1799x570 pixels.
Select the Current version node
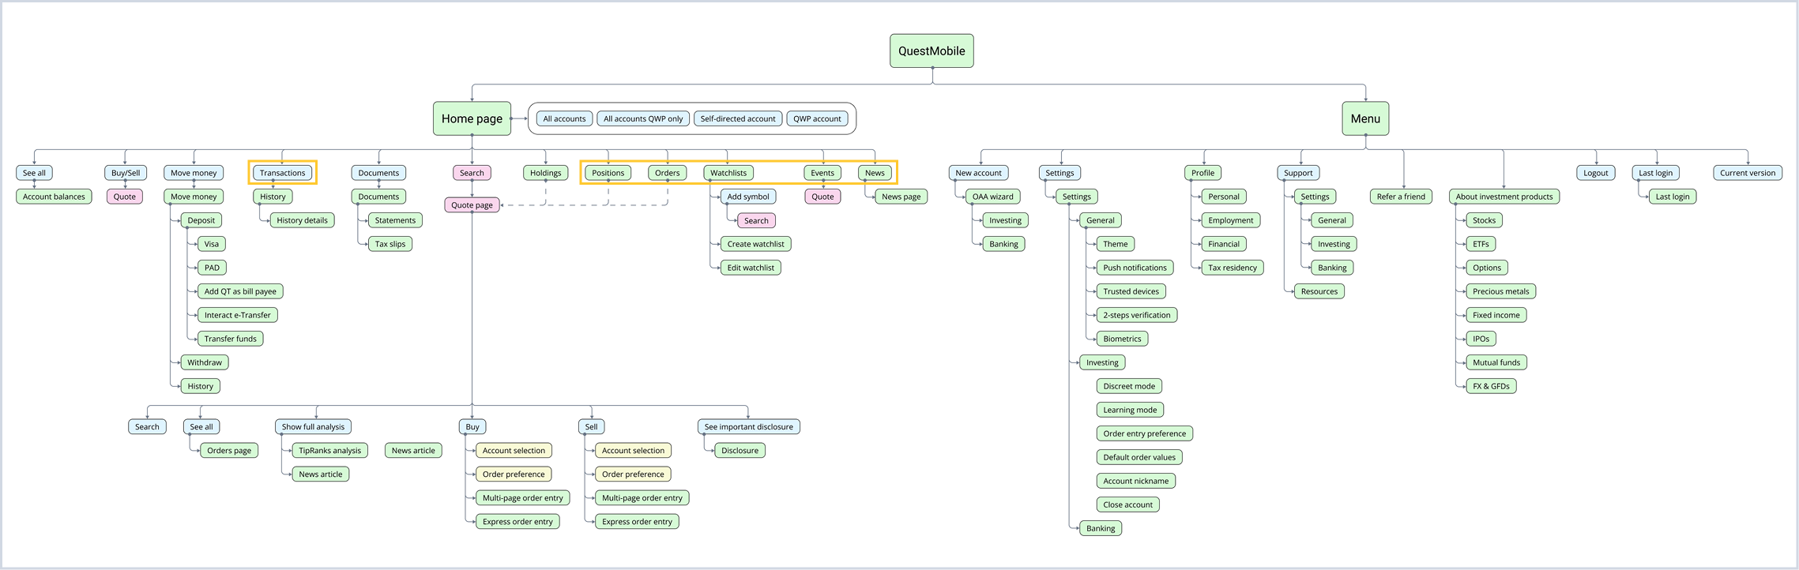(1747, 173)
